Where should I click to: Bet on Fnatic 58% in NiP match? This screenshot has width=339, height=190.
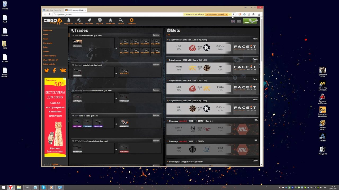pyautogui.click(x=179, y=68)
